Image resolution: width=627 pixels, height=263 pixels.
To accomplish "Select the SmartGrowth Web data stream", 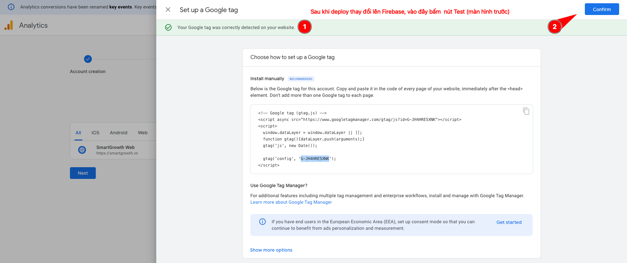I will click(x=115, y=150).
